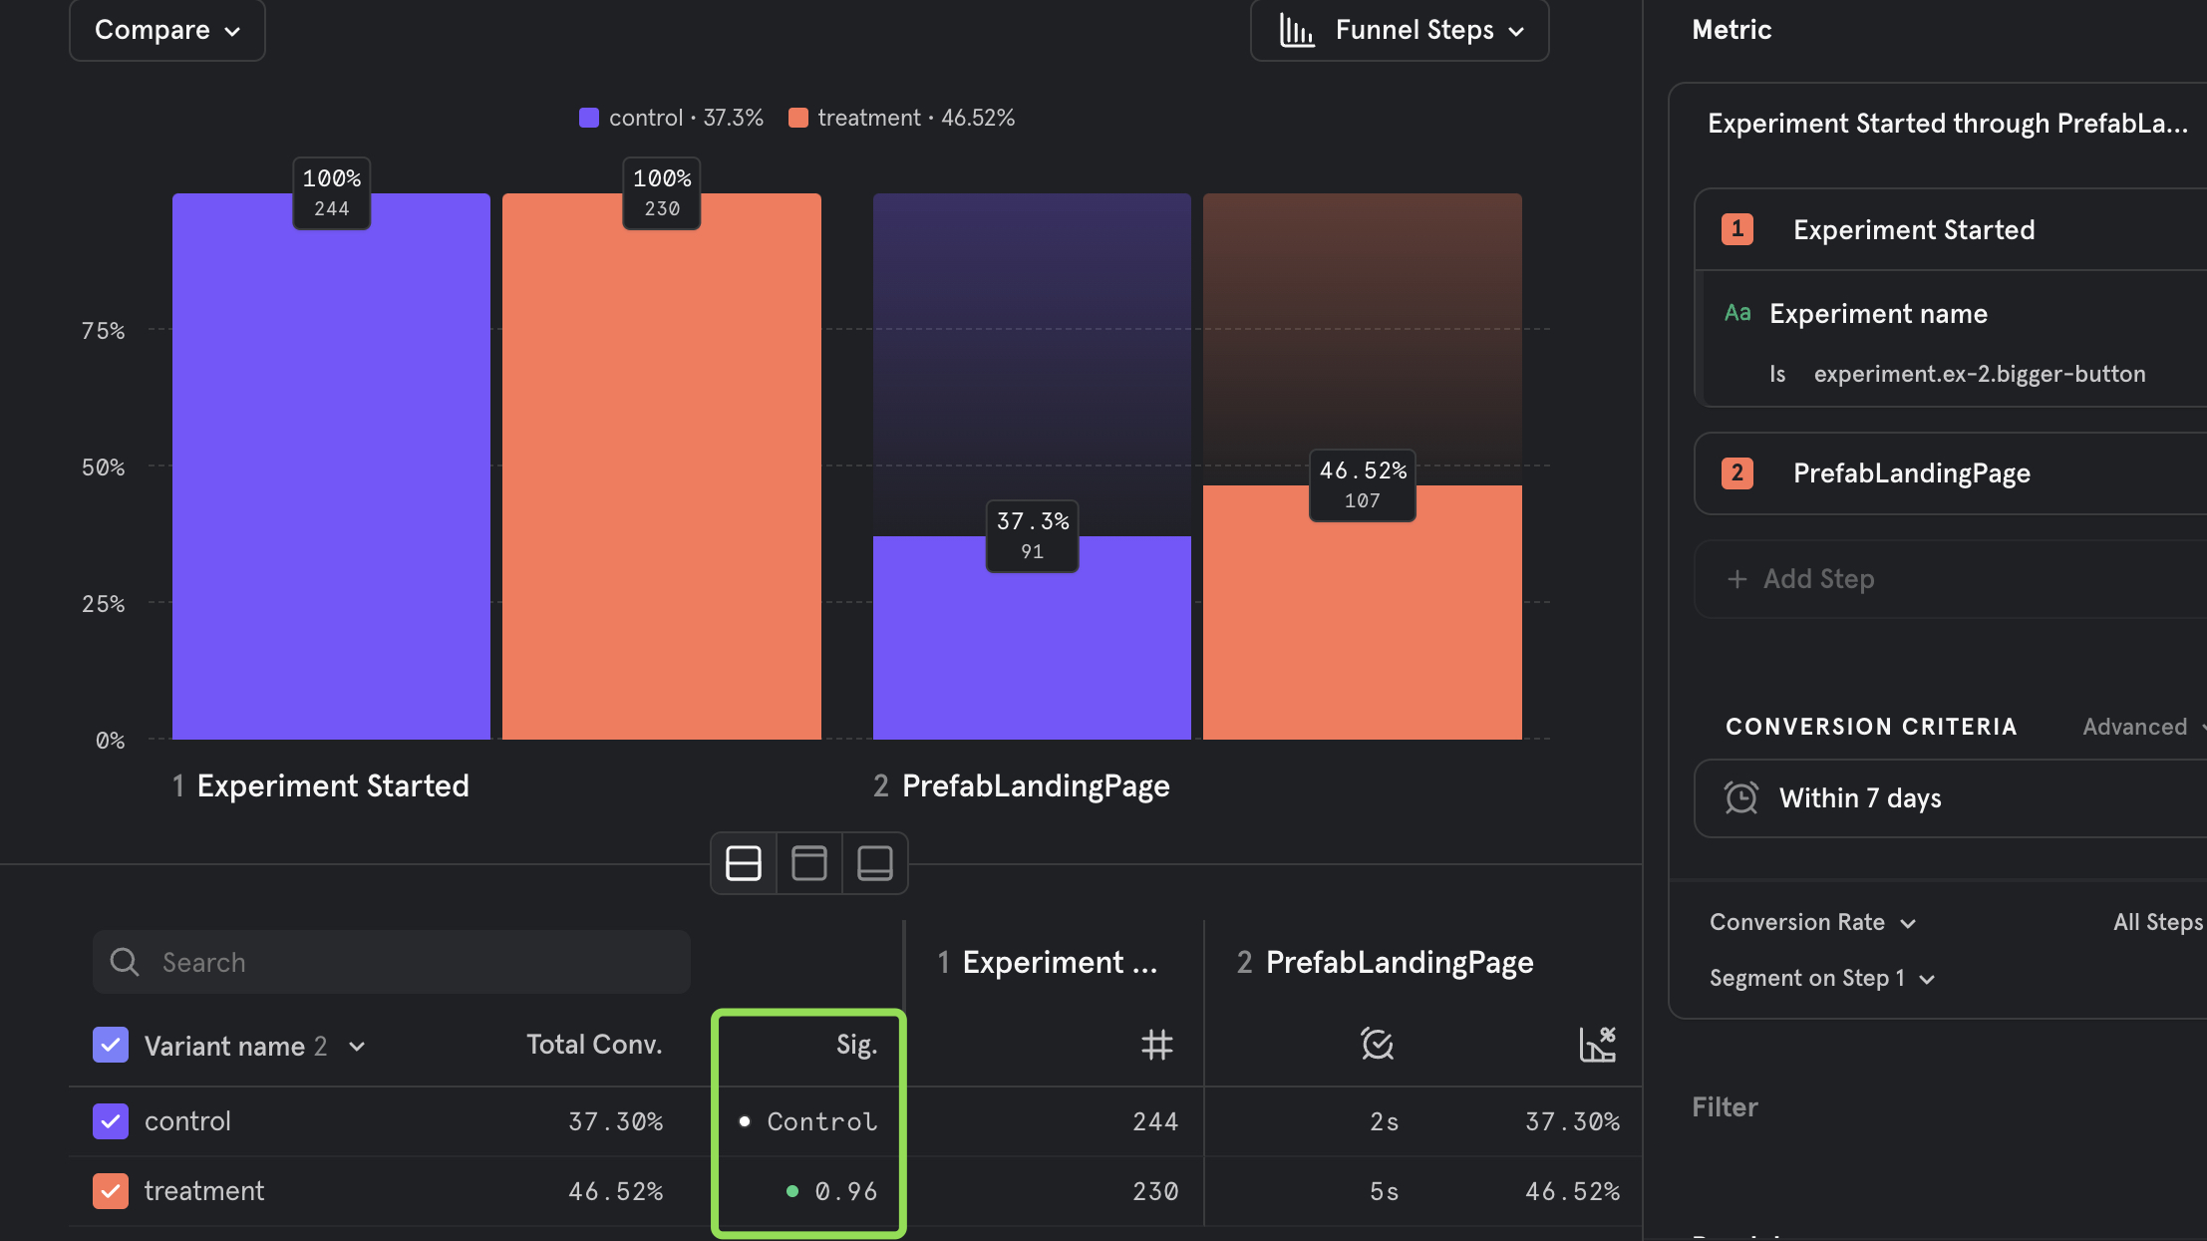
Task: Click the Add Step button
Action: click(1801, 579)
